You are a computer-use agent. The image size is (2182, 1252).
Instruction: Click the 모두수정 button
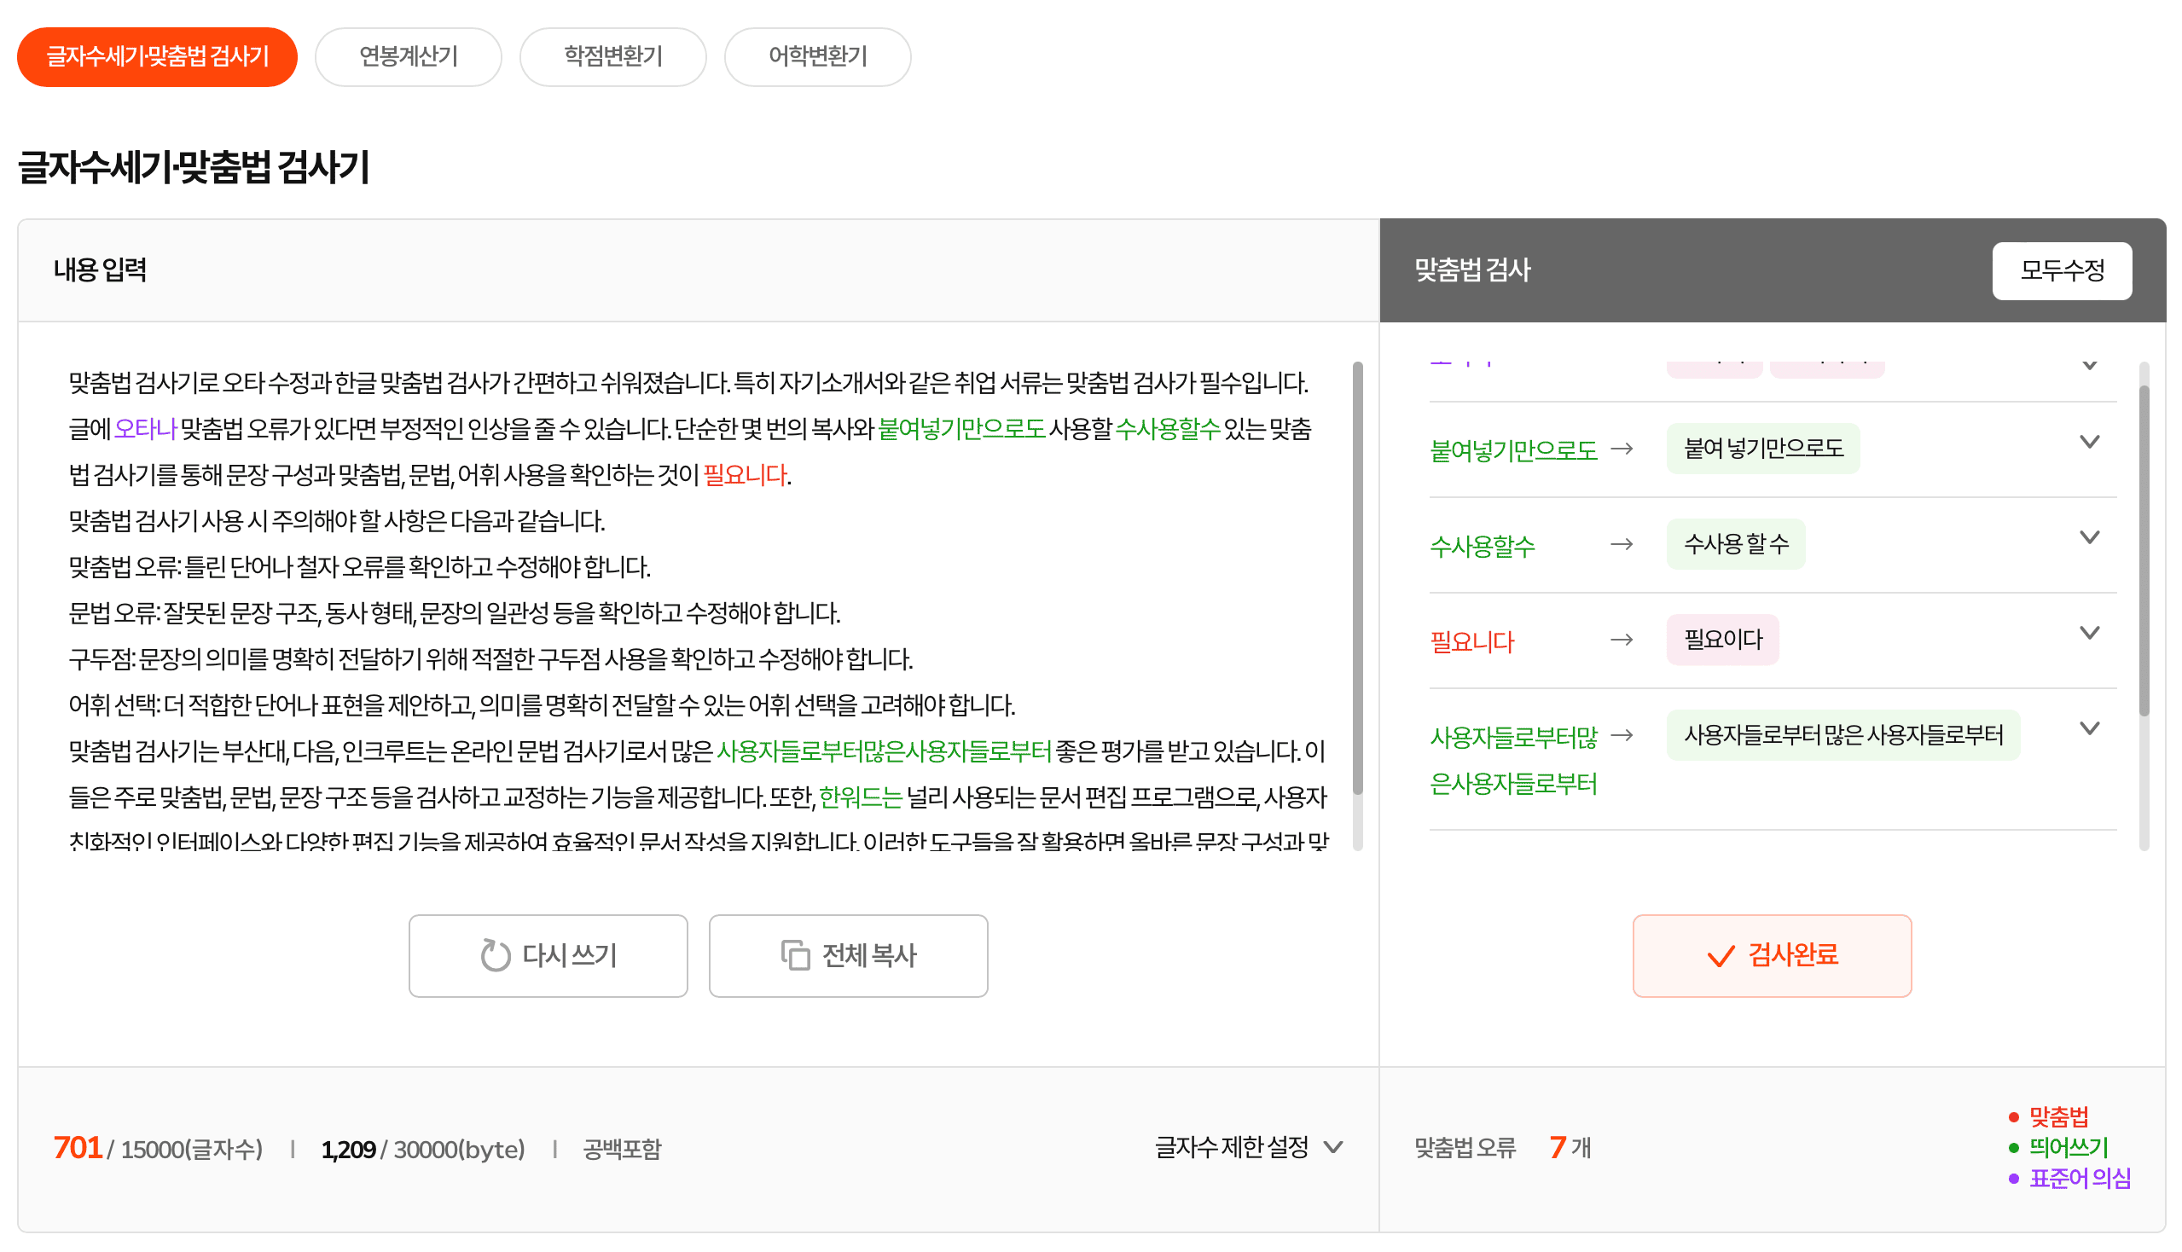pos(2063,271)
